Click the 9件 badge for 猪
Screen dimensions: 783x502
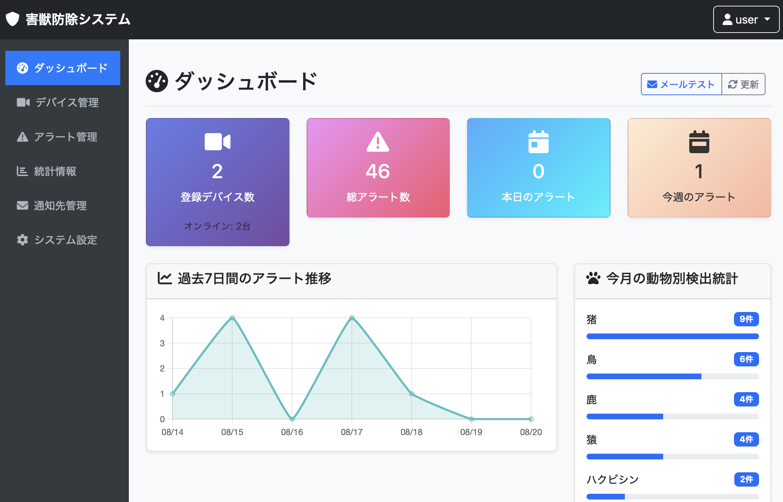click(x=746, y=319)
